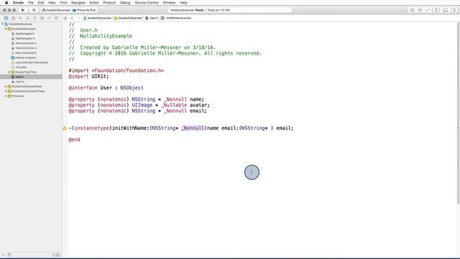Select Info.plist in navigator
The height and width of the screenshot is (259, 460).
[x=21, y=67]
